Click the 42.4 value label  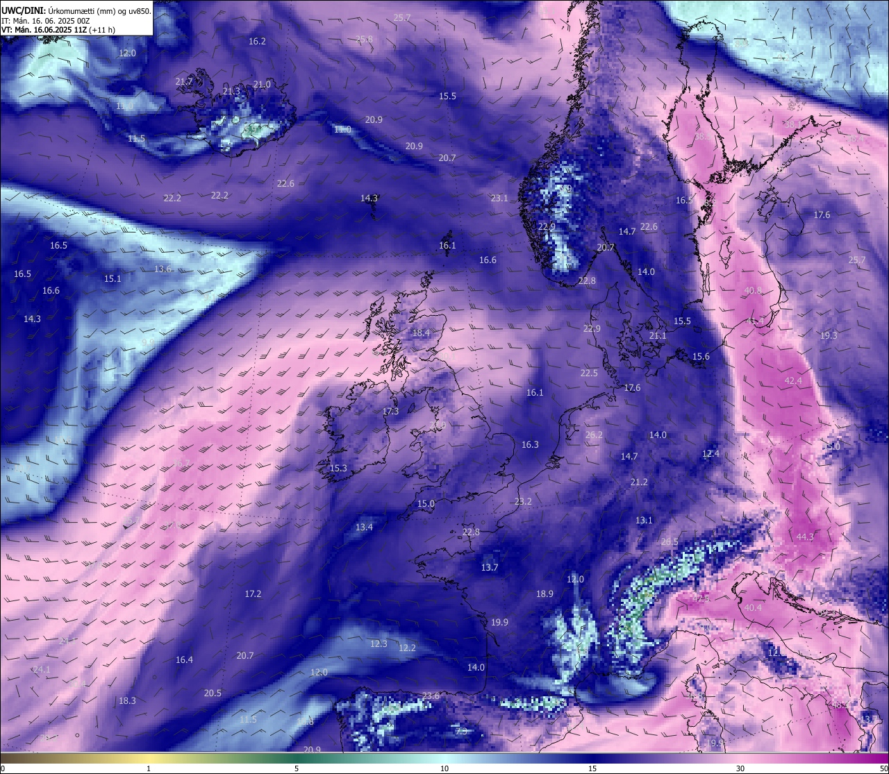[793, 381]
